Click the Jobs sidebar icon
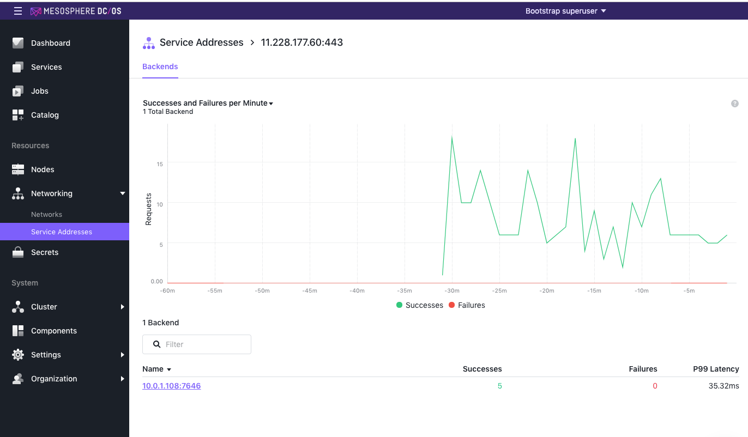 (18, 91)
